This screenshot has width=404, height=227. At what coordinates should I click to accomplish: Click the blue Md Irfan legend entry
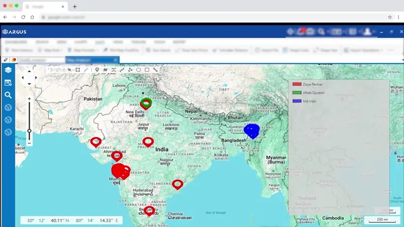[308, 101]
